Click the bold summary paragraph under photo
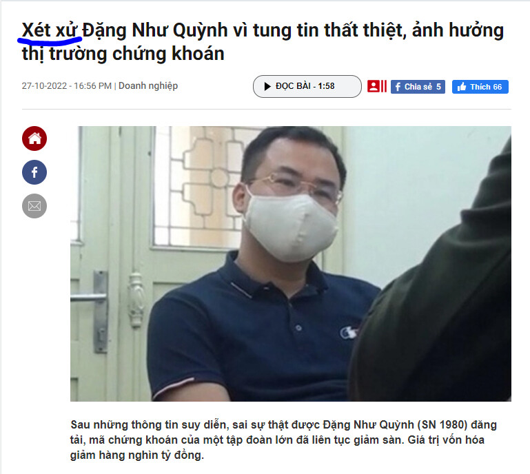Screen dimensions: 530x474 pyautogui.click(x=283, y=440)
